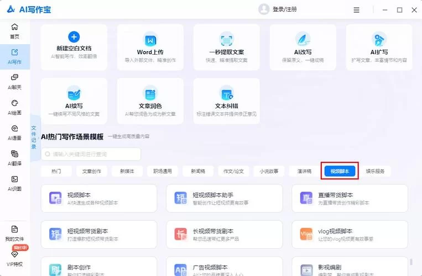This screenshot has width=422, height=276.
Task: Switch to the 热门 category tab
Action: [56, 171]
